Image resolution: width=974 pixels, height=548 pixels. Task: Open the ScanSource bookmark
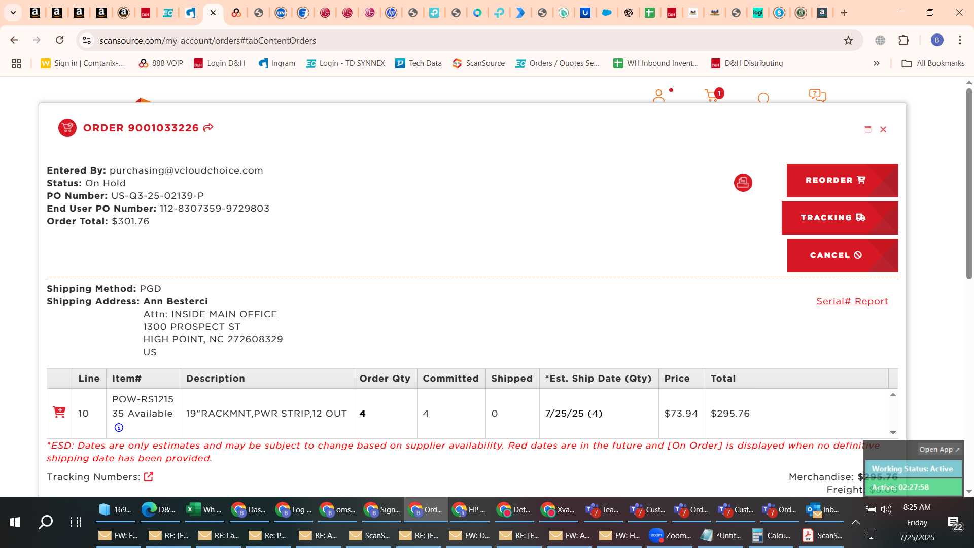[x=478, y=63]
